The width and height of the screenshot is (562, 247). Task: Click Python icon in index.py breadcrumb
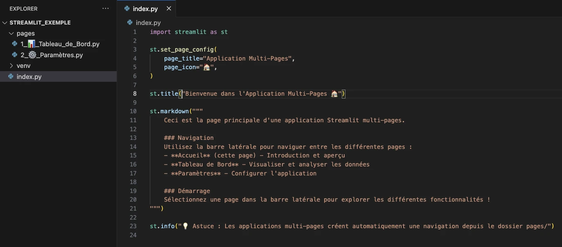click(130, 22)
